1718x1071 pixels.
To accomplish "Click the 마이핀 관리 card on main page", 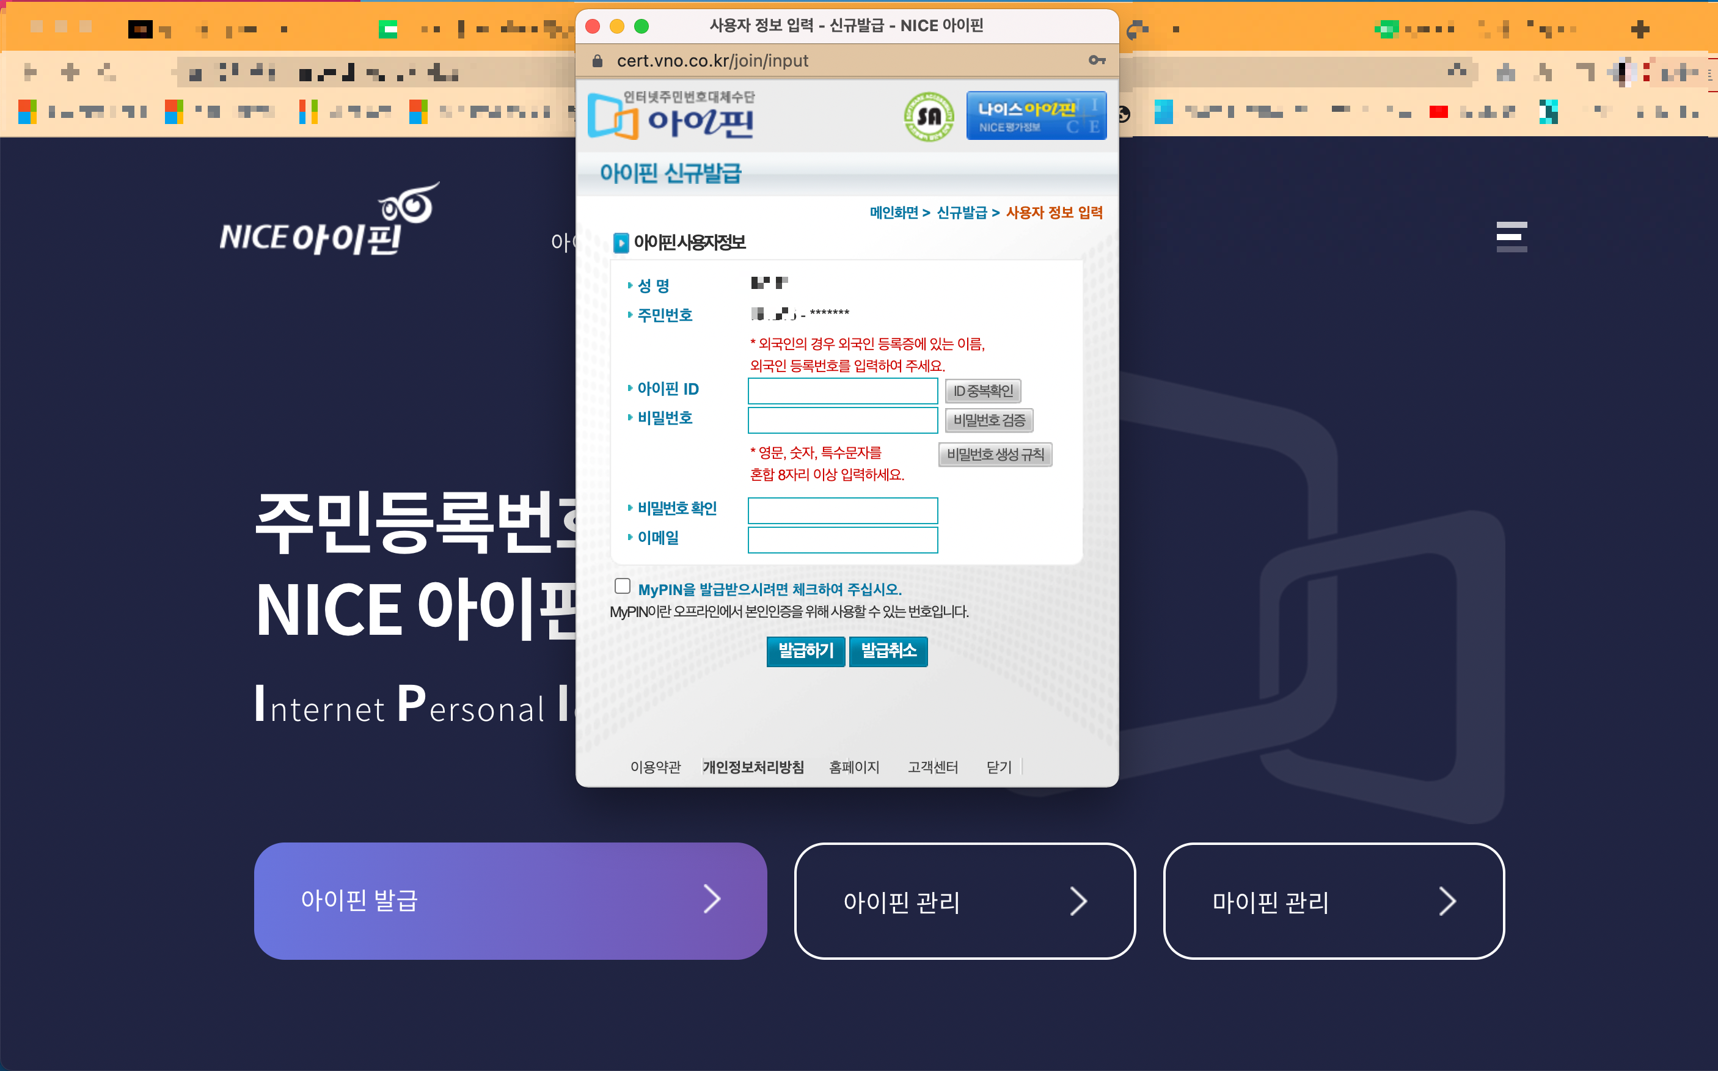I will click(x=1334, y=901).
